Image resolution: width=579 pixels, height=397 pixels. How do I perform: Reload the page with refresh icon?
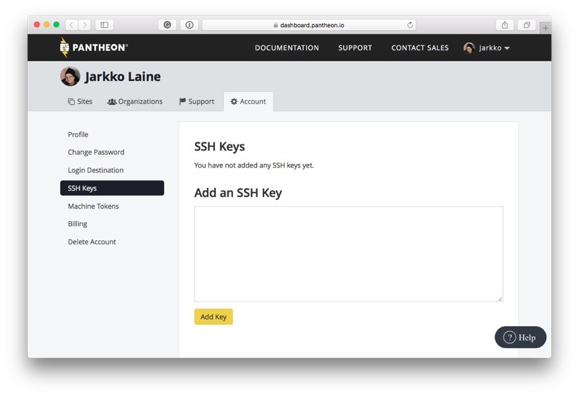[410, 25]
